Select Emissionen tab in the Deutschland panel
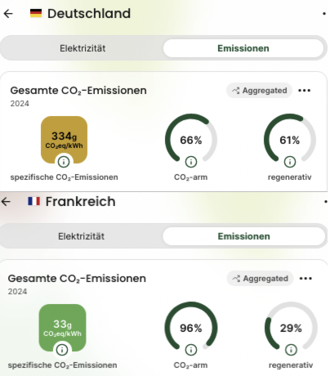 click(243, 48)
